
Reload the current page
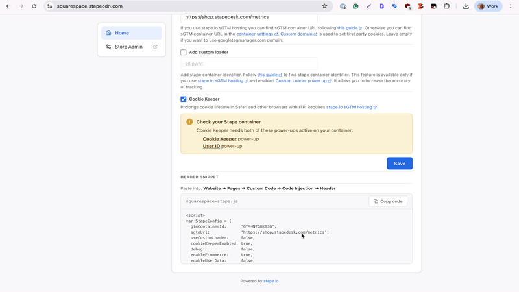pyautogui.click(x=34, y=6)
